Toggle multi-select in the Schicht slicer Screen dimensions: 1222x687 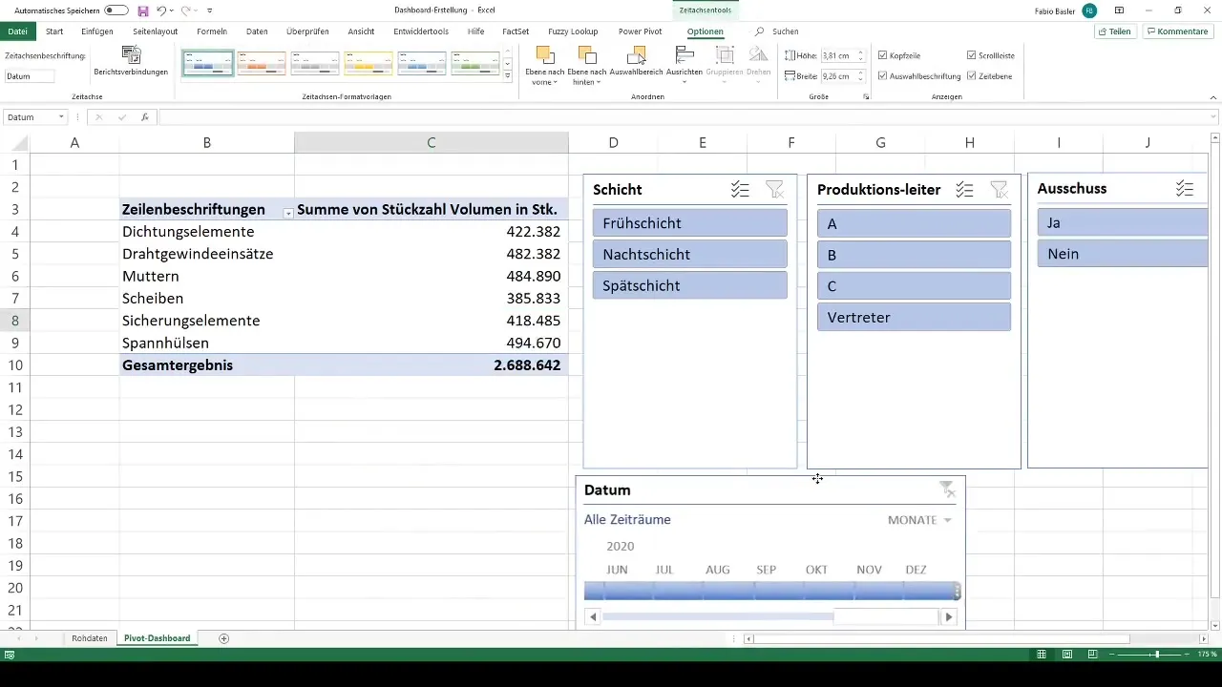click(740, 190)
